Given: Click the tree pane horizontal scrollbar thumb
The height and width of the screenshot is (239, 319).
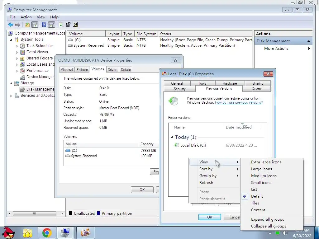Looking at the screenshot, I should [x=35, y=213].
